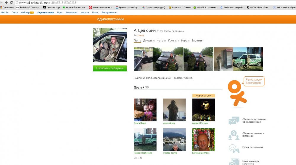The image size is (296, 165).
Task: Click the profile name А Дедюрин
Action: tap(145, 31)
